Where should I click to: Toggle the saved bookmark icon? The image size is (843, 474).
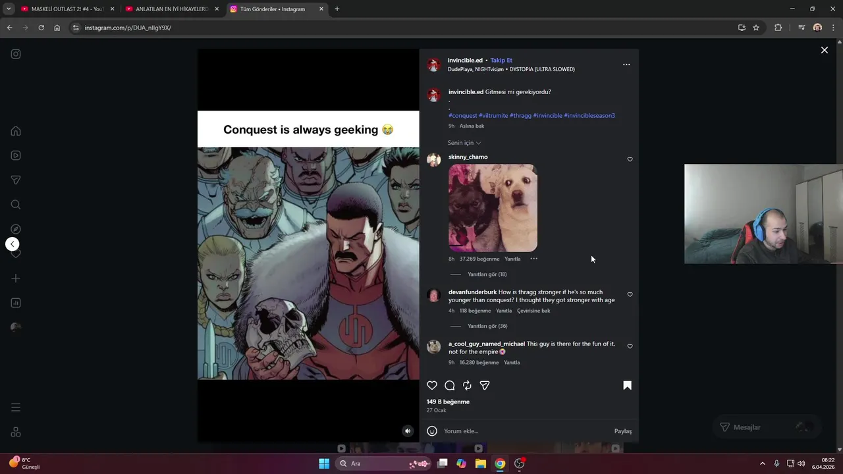[627, 385]
